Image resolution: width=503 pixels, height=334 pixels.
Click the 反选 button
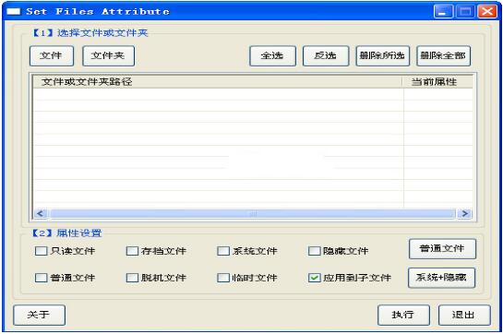[x=326, y=56]
